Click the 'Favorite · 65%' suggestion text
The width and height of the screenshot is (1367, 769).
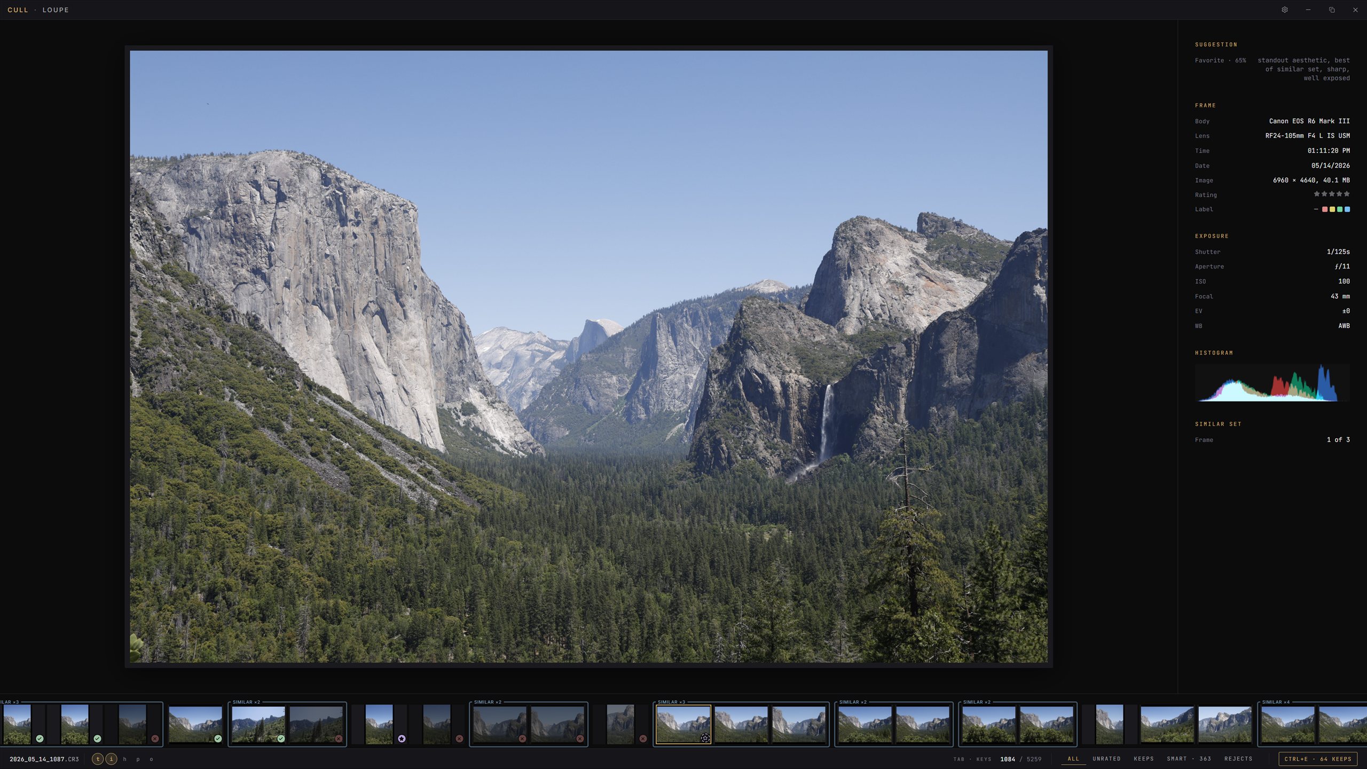[x=1220, y=60]
